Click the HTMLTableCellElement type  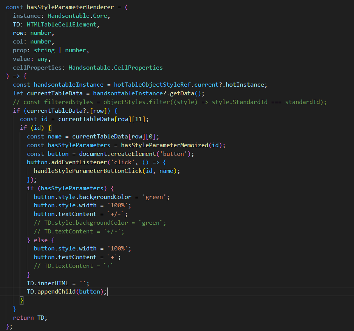click(x=62, y=25)
